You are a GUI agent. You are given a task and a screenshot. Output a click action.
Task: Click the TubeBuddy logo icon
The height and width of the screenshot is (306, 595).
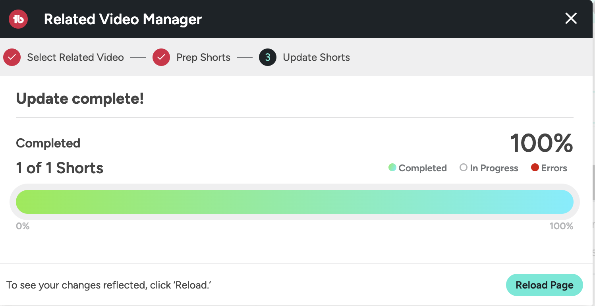(x=18, y=19)
